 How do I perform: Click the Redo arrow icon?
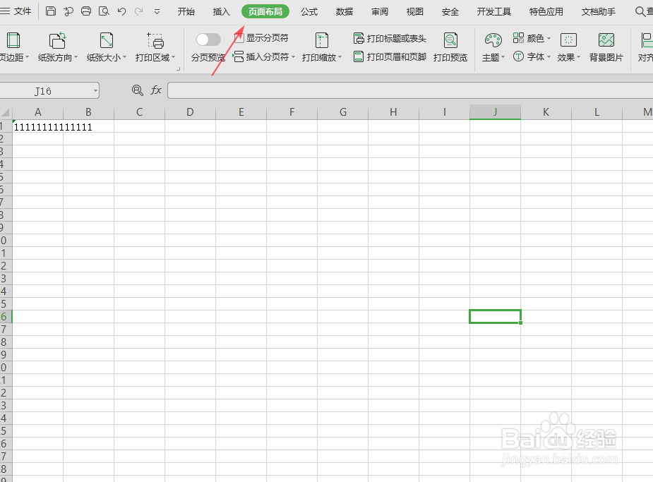[x=138, y=11]
